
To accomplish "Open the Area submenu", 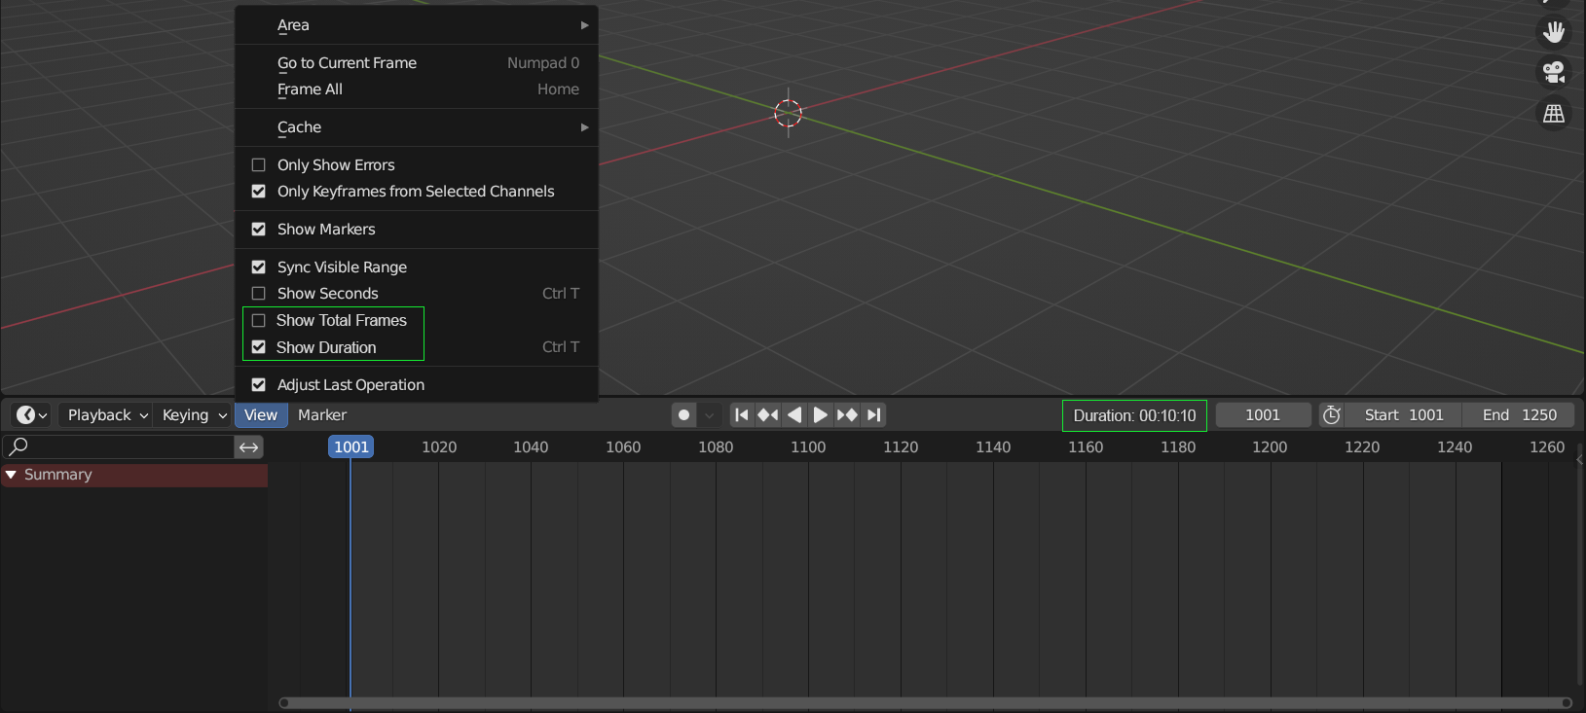I will click(417, 25).
